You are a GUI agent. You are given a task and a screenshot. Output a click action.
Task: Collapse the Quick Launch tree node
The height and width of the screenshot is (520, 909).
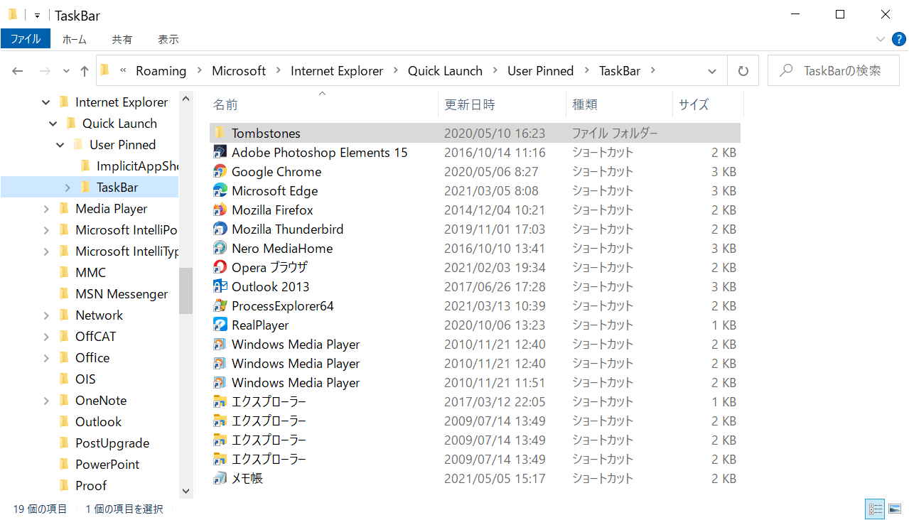(53, 124)
